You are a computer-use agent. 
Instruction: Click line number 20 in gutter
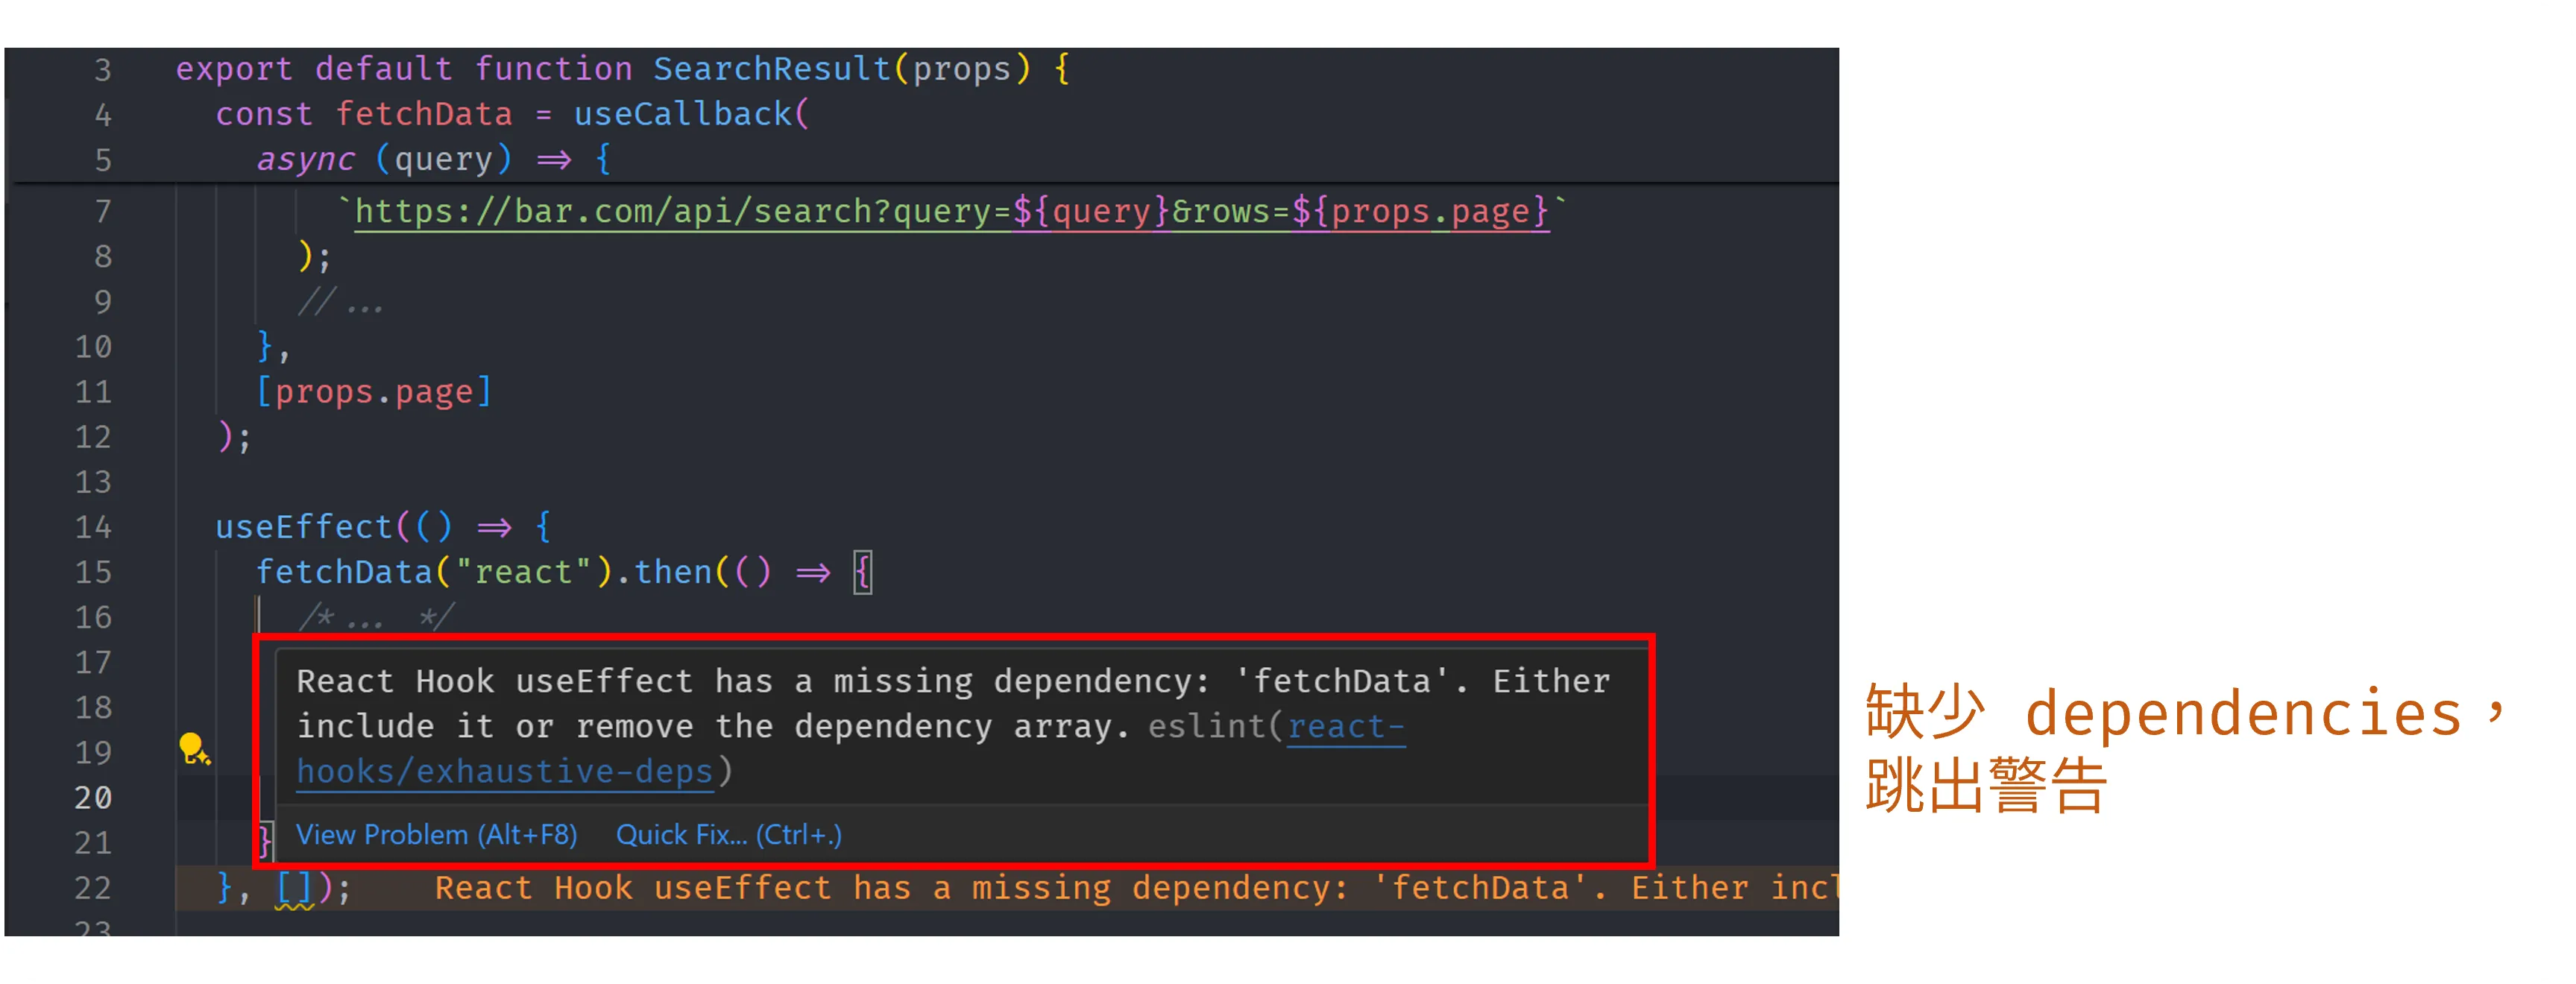(x=93, y=797)
